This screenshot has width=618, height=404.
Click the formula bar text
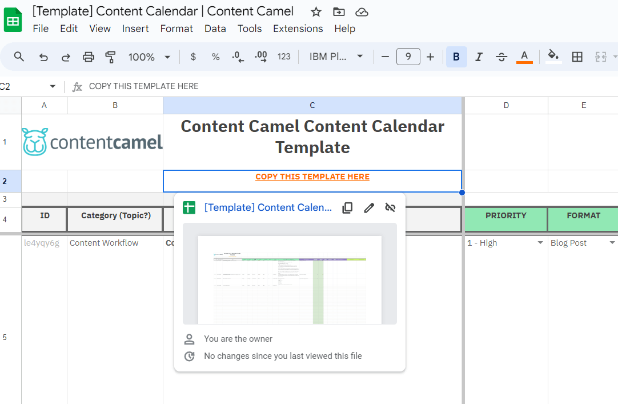pos(143,86)
